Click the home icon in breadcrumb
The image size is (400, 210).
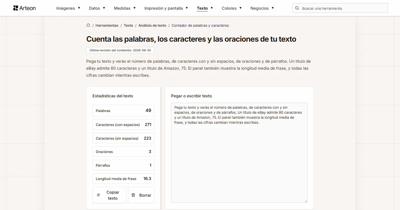click(x=88, y=25)
